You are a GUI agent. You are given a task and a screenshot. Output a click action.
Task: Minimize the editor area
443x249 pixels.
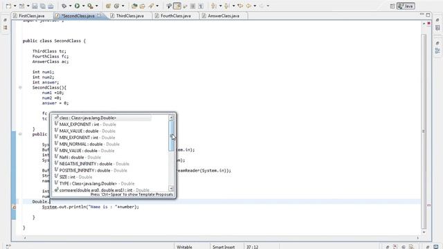point(422,15)
